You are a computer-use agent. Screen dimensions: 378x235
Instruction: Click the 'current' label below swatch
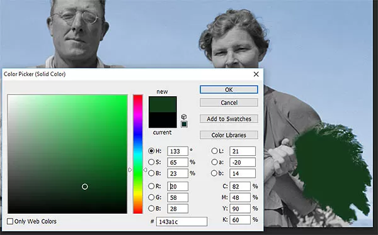163,133
